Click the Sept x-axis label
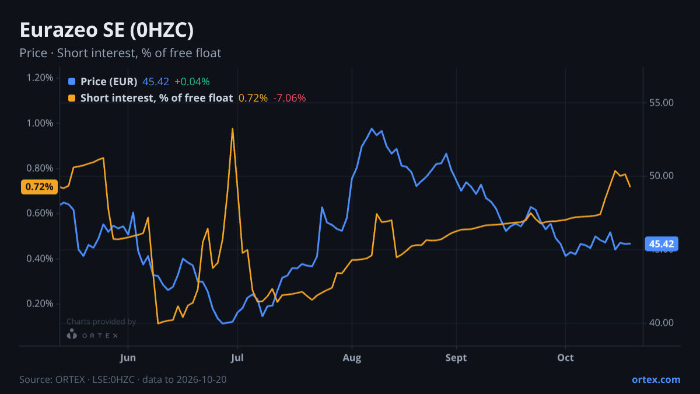This screenshot has height=394, width=700. pos(456,358)
